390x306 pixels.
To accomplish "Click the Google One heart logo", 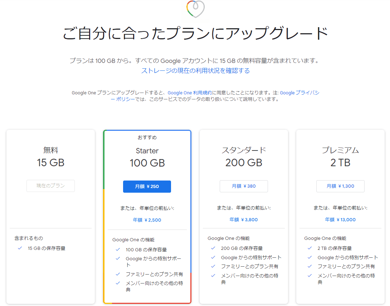I will coord(195,9).
